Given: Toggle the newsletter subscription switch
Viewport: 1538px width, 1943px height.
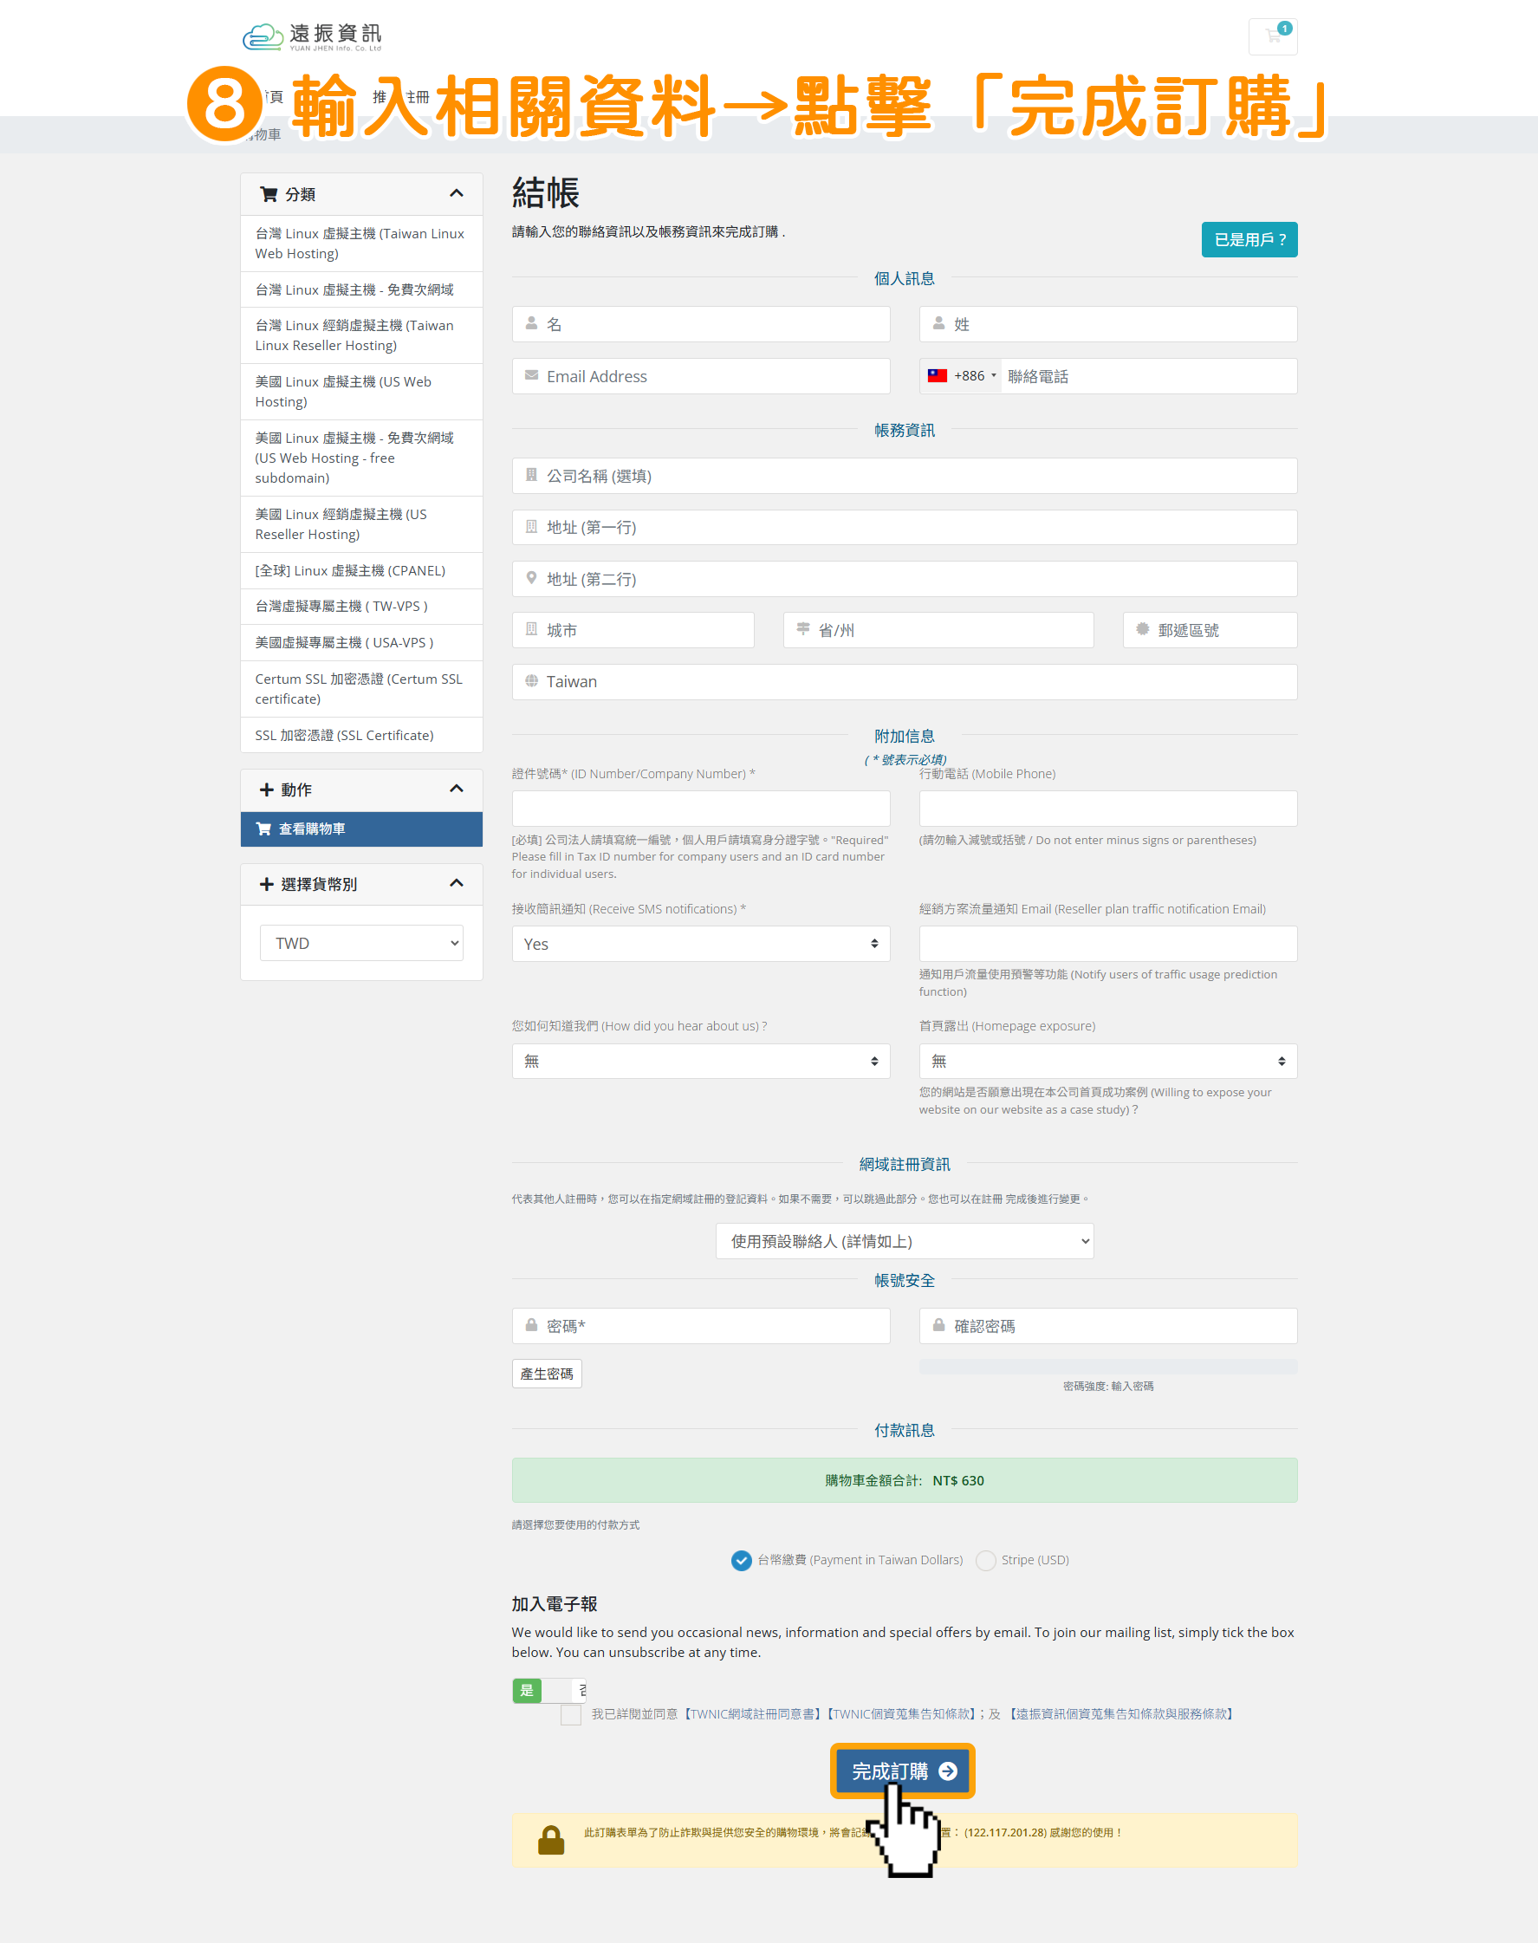Looking at the screenshot, I should 548,1690.
